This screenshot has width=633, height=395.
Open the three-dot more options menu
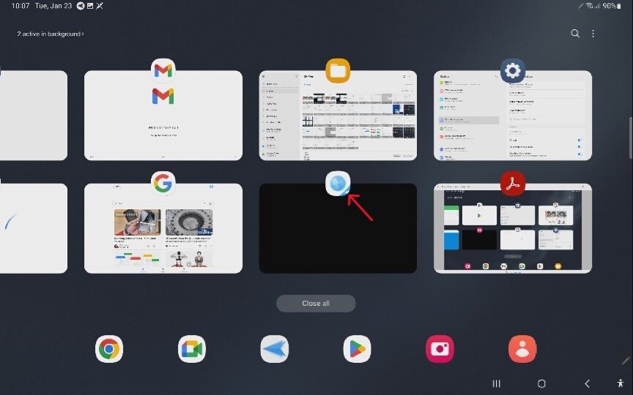coord(593,34)
